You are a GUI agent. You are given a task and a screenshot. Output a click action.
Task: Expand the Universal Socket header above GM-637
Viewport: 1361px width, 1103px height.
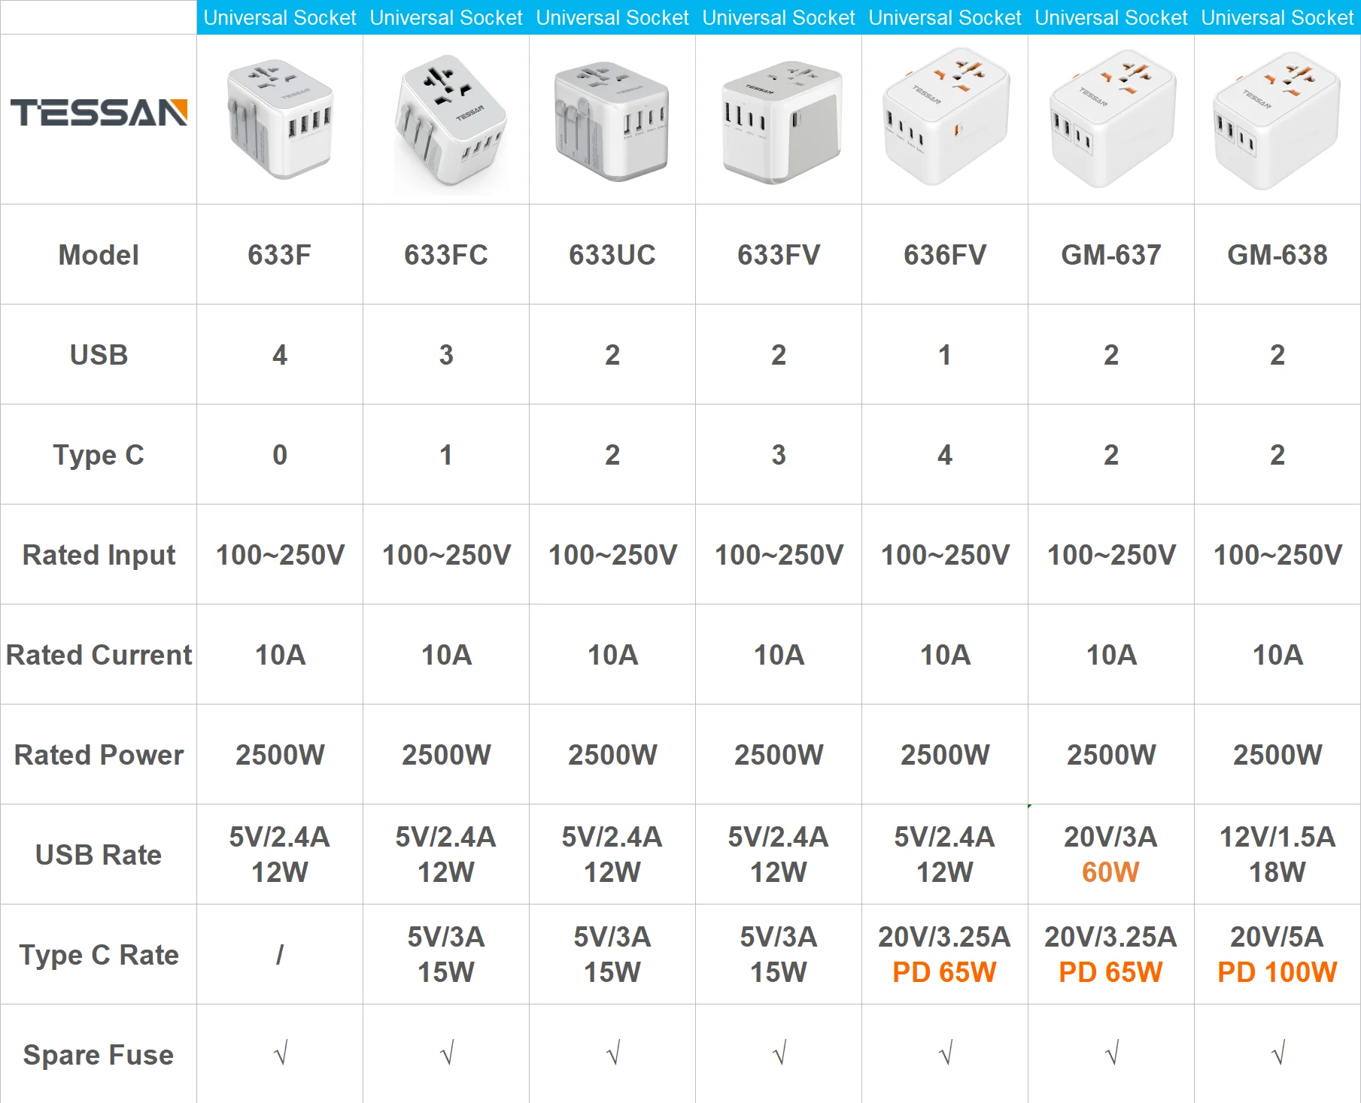[1111, 17]
